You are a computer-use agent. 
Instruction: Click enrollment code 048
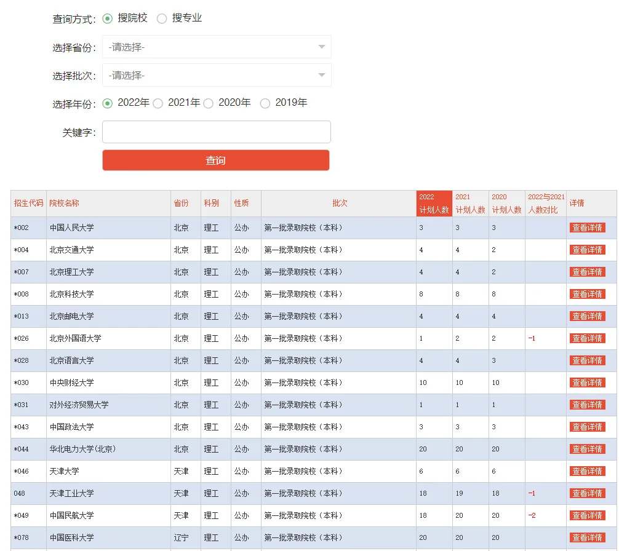19,493
